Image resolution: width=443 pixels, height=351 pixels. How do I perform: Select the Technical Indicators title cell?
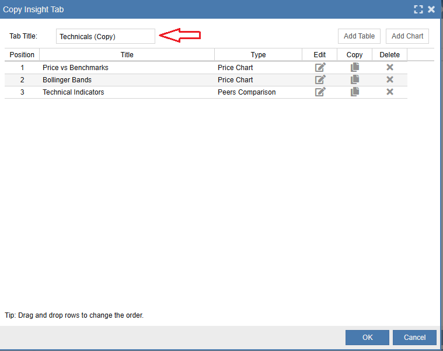click(x=127, y=92)
